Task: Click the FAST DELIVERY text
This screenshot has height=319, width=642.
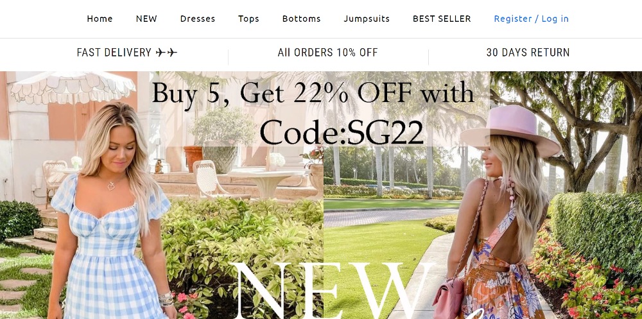Action: click(x=114, y=53)
